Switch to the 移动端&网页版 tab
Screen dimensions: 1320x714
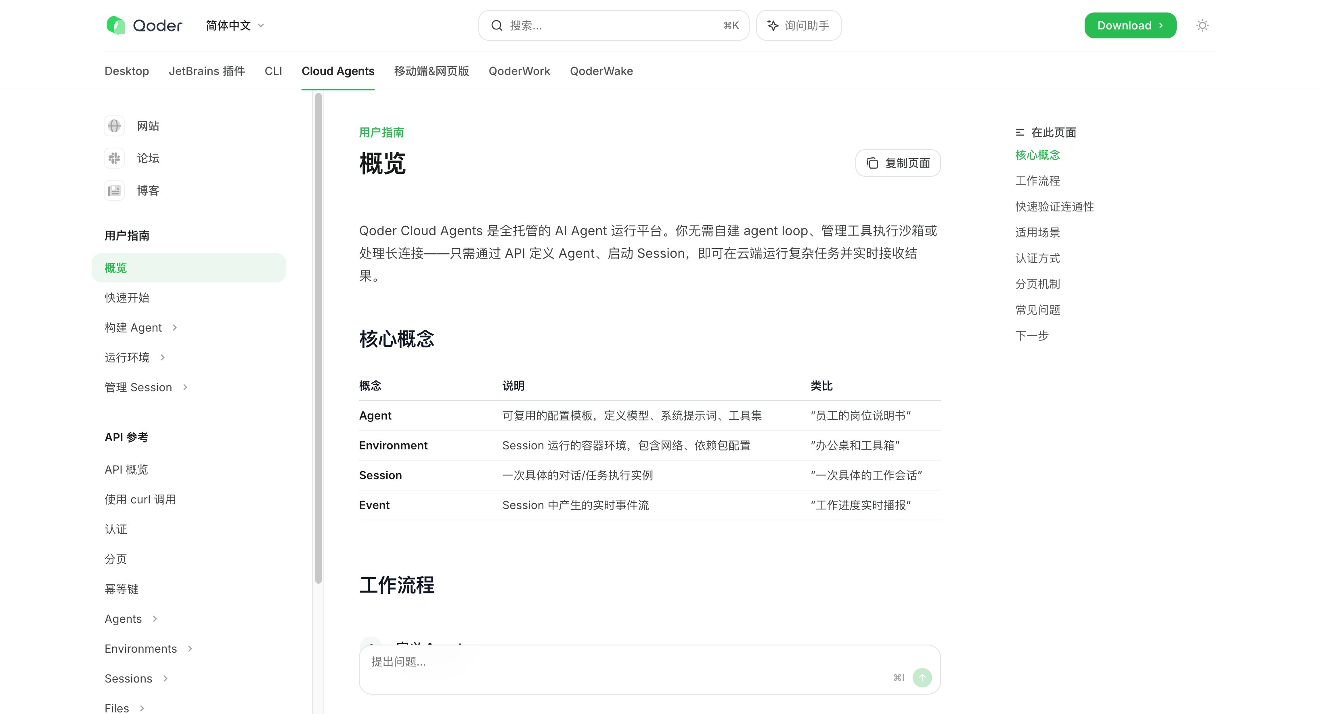tap(432, 71)
